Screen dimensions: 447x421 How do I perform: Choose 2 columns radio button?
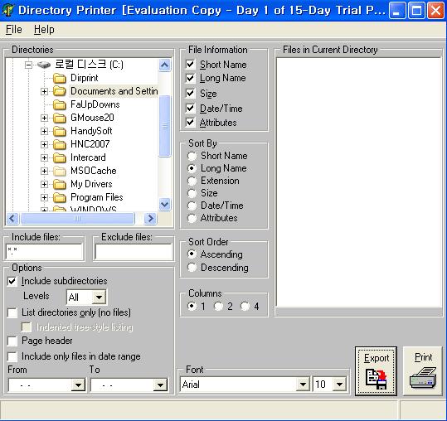point(219,306)
